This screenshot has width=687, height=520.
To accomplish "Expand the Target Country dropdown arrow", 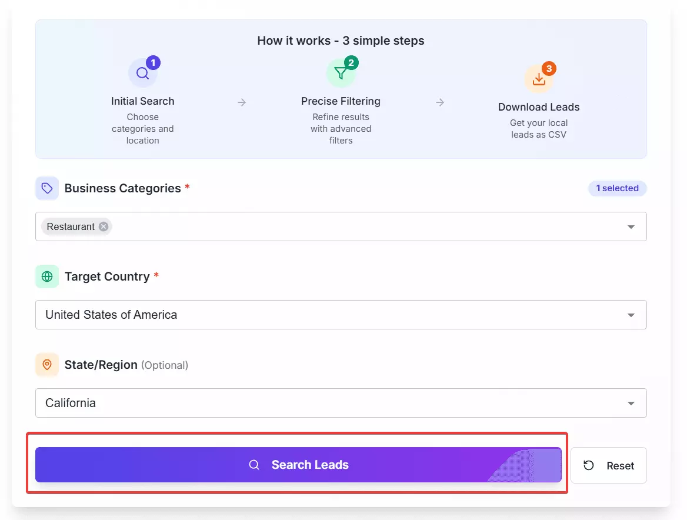I will click(631, 315).
